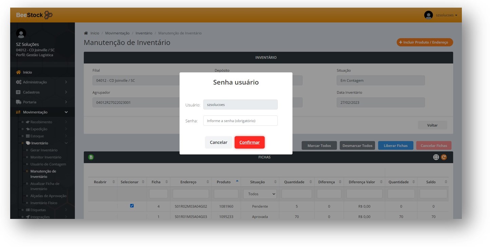
Task: Click the red Confirmar button
Action: click(x=249, y=142)
